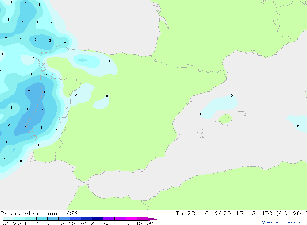The width and height of the screenshot is (307, 225).
Task: Click the '0.1' legend scale label
Action: click(5, 223)
